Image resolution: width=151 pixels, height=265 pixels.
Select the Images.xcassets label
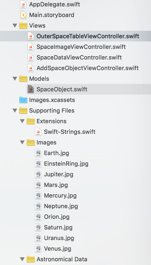[52, 100]
